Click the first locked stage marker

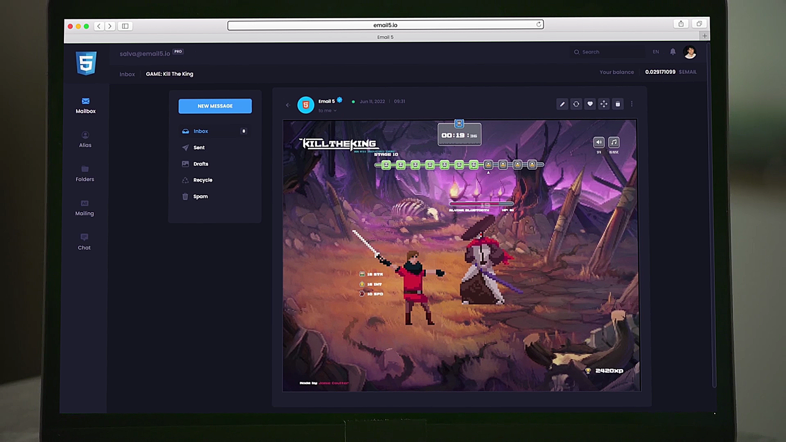click(x=488, y=165)
